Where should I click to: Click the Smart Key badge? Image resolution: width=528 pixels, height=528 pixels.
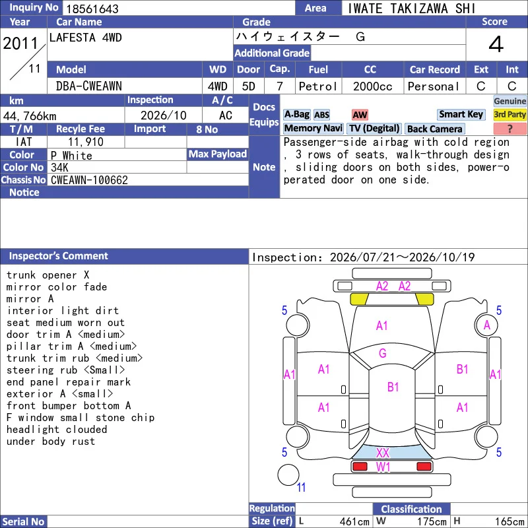click(461, 115)
